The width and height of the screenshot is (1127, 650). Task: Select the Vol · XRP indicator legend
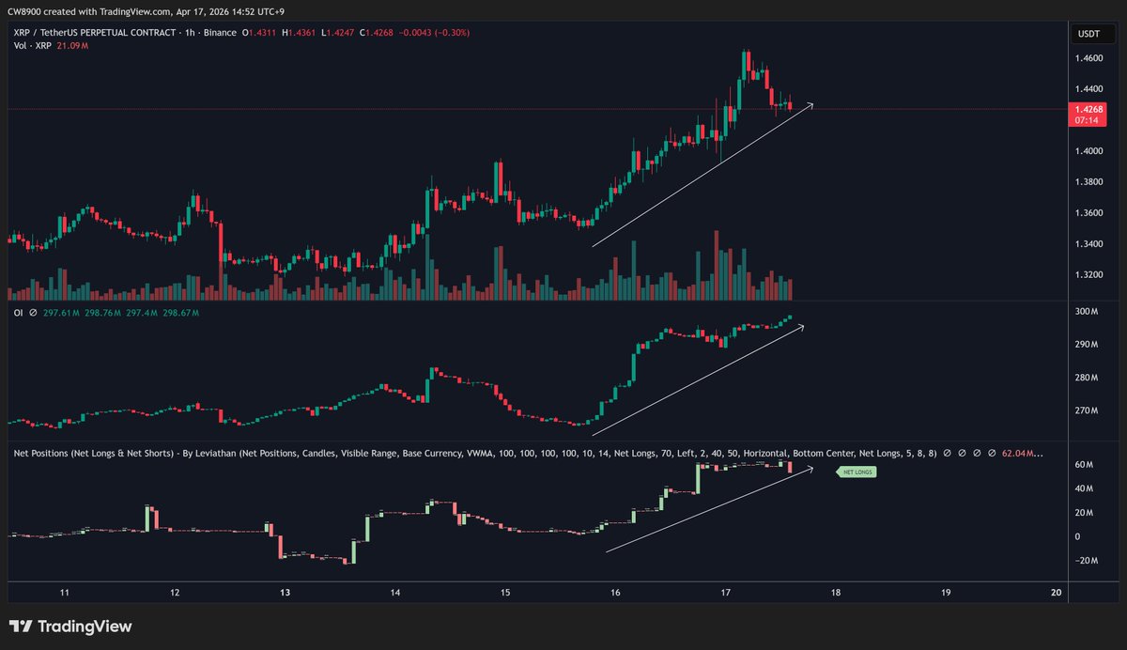point(29,47)
